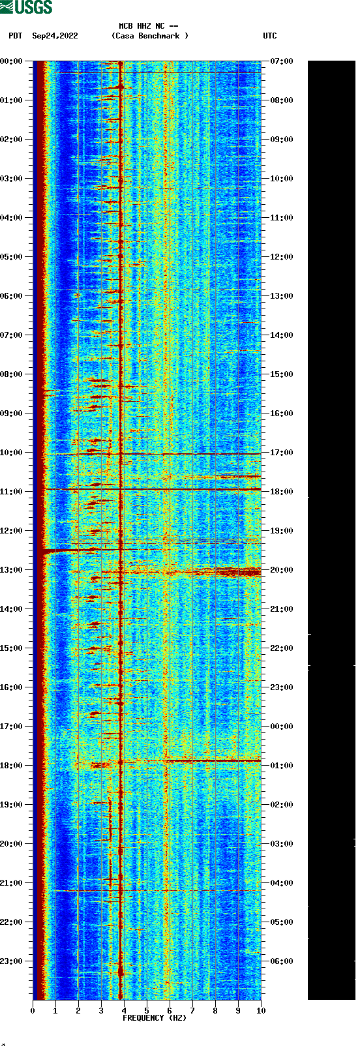
Task: Click the 21:00 label on PDT axis
Action: [12, 883]
